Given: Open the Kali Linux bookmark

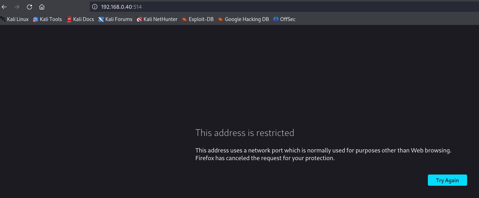Looking at the screenshot, I should pos(14,19).
